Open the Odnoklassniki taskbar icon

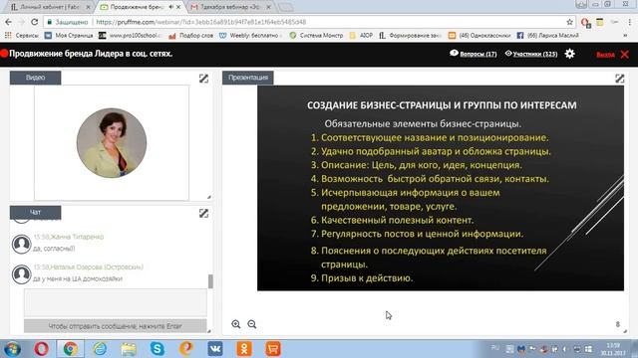[244, 349]
